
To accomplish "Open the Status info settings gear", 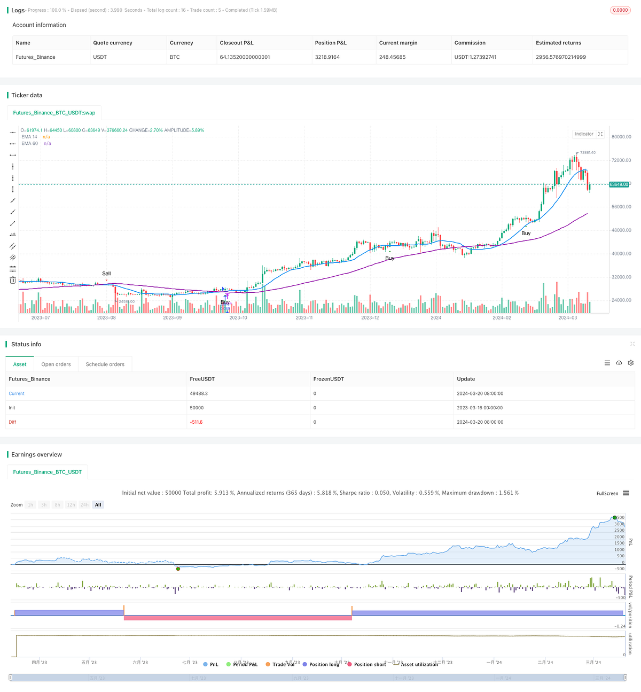I will [x=631, y=363].
